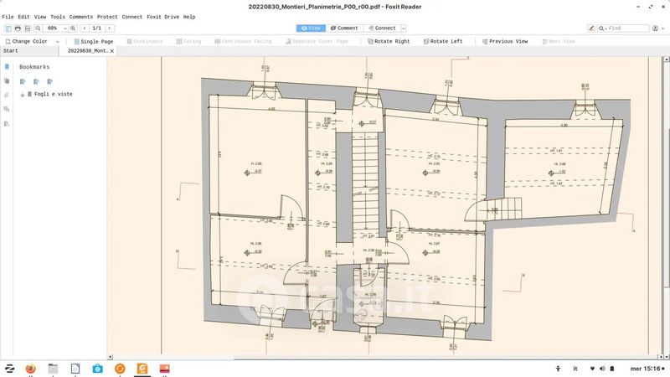Switch to Comment mode toggle
This screenshot has width=670, height=377.
343,28
